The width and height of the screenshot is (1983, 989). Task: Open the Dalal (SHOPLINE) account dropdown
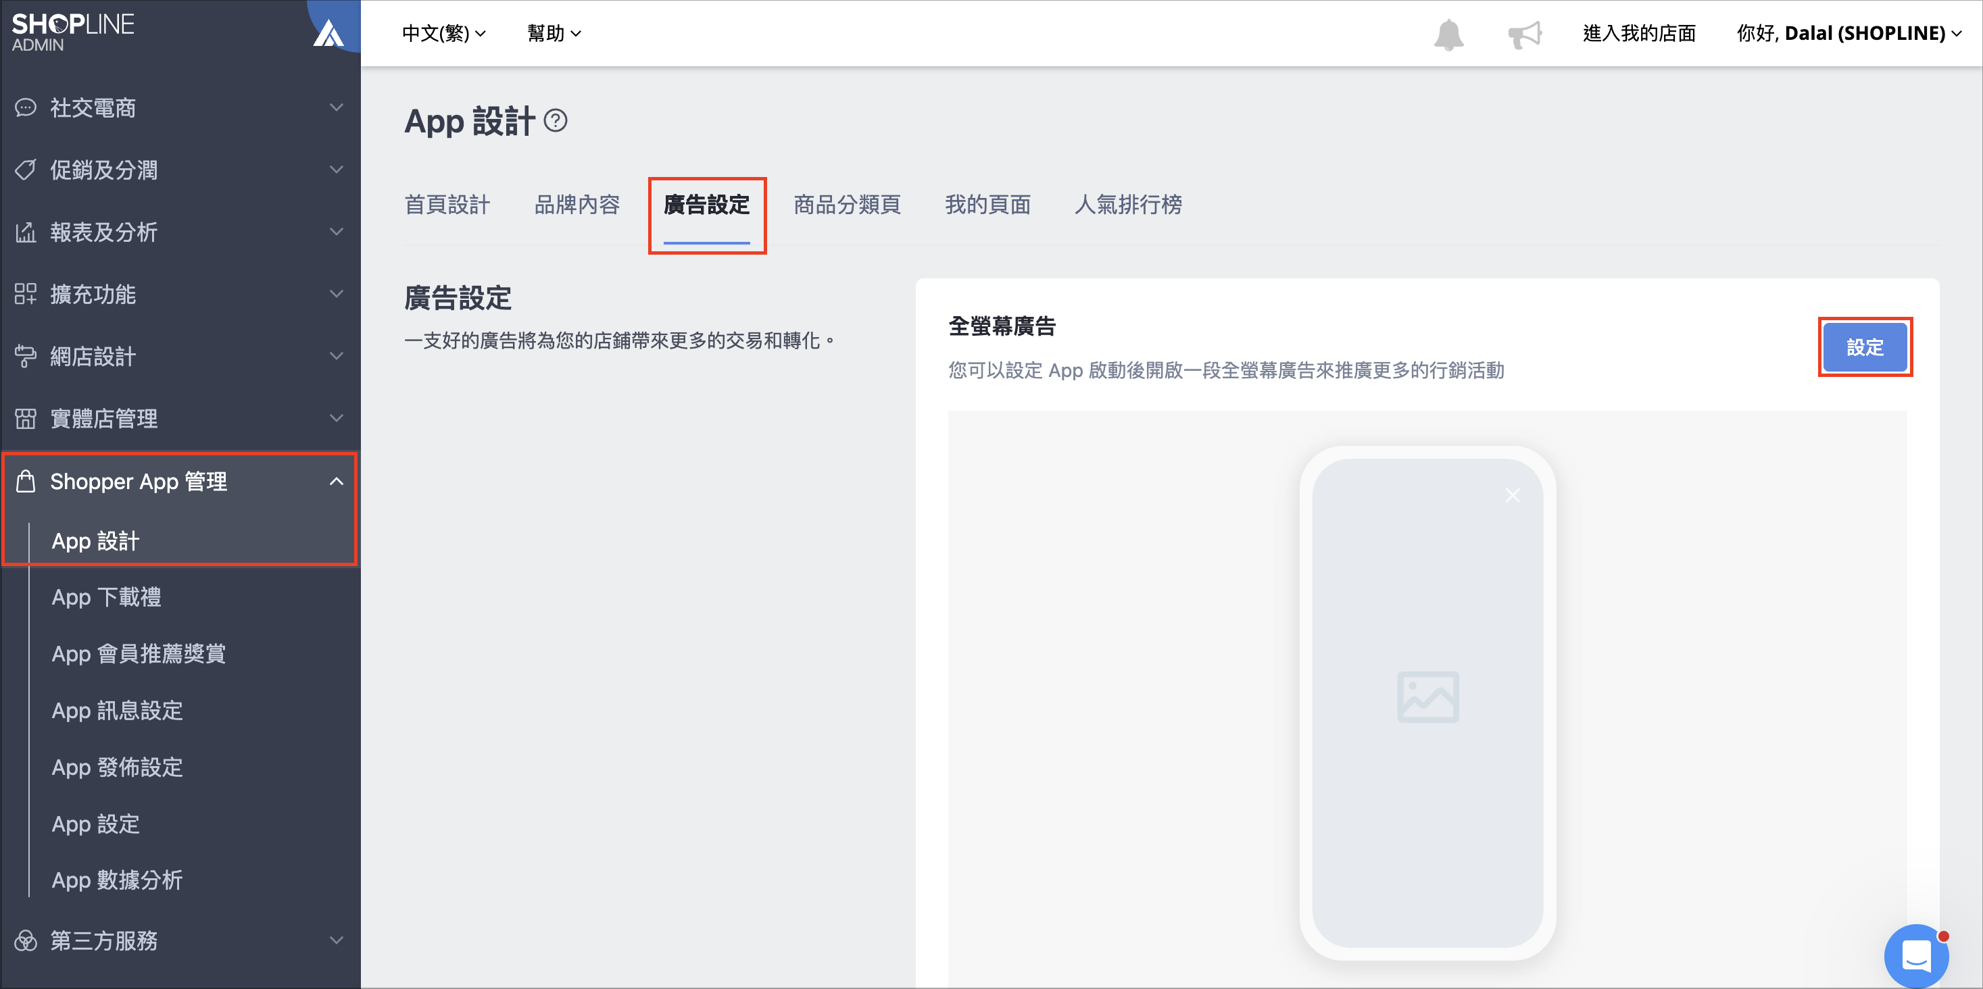coord(1849,34)
